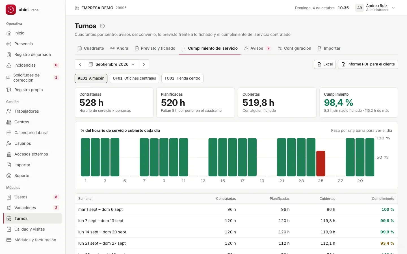Select the AL01 Almacén center filter
Viewport: 407px width, 254px height.
tap(91, 78)
